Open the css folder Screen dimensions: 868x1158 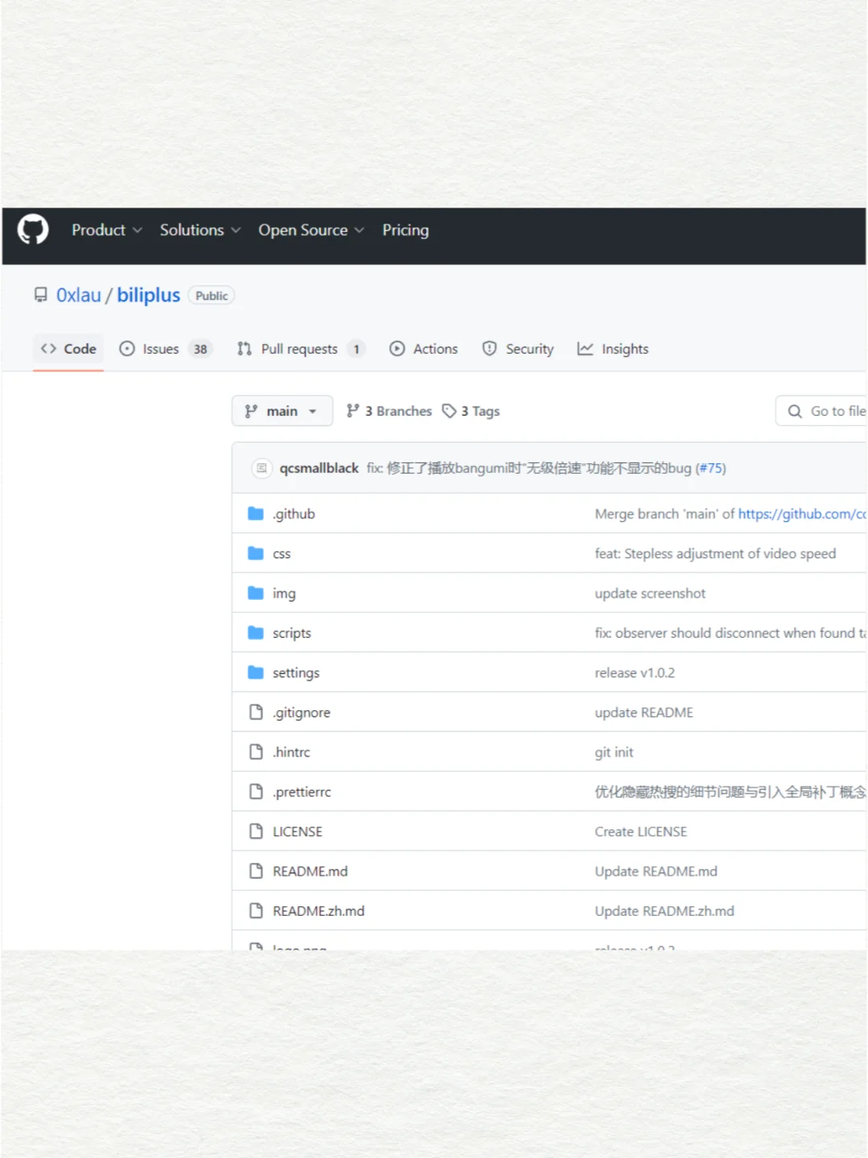tap(281, 554)
